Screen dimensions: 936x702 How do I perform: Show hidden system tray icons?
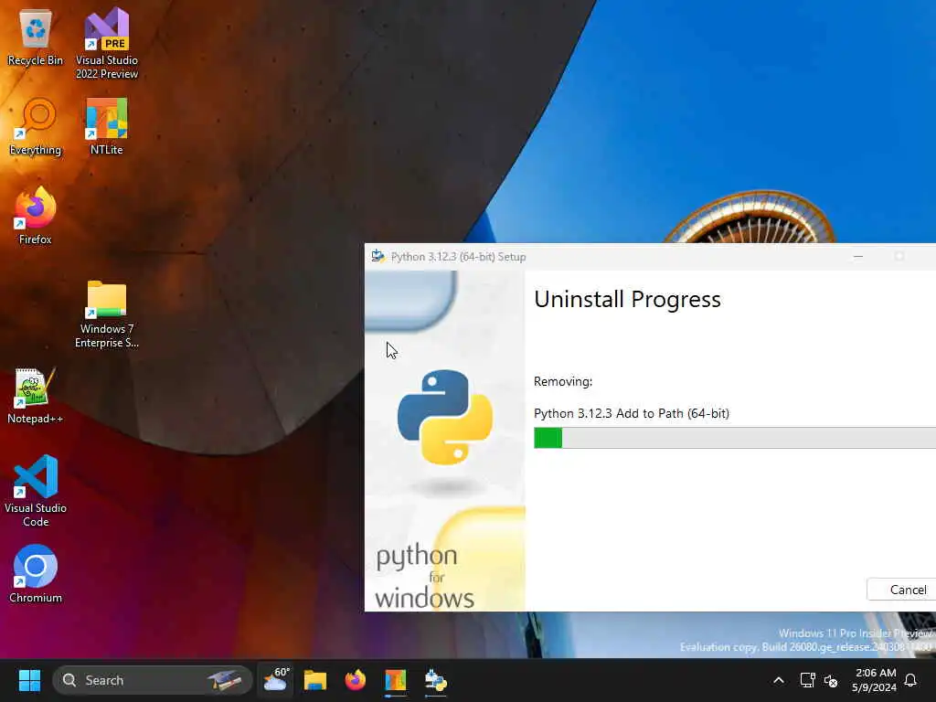779,680
